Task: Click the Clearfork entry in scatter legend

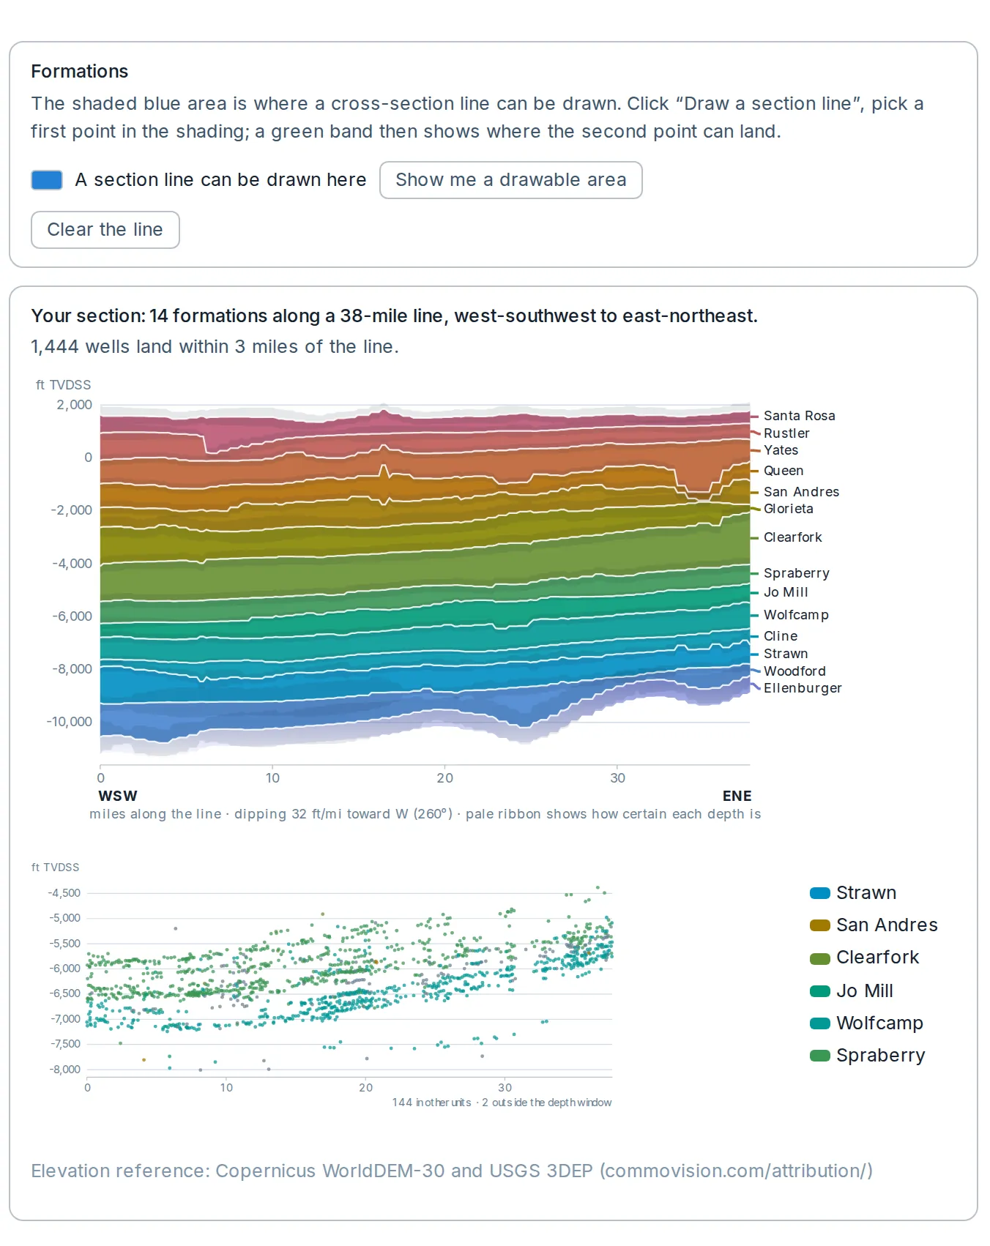Action: coord(864,958)
